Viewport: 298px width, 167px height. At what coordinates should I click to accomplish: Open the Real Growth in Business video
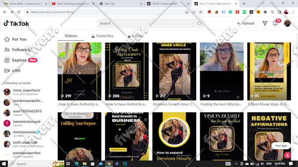(127, 136)
